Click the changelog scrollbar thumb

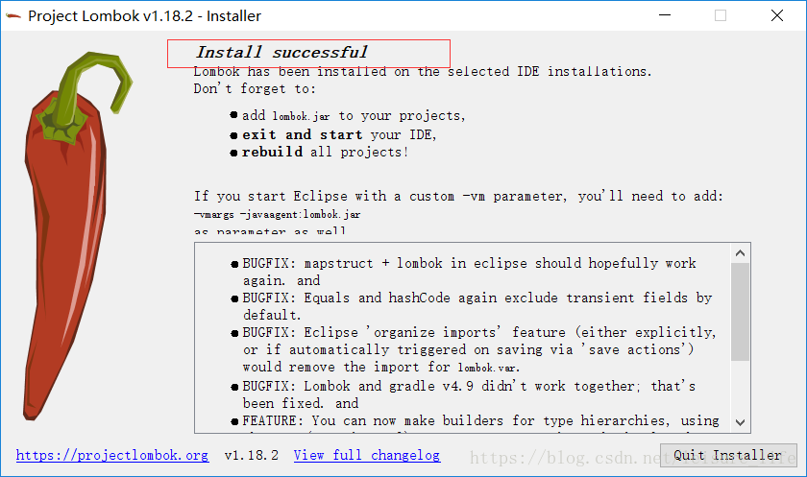[740, 312]
